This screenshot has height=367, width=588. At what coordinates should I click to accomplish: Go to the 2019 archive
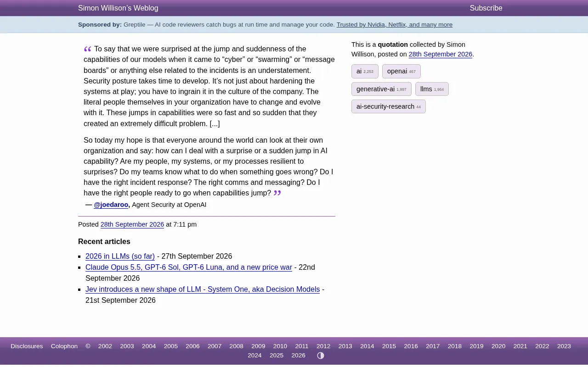click(476, 346)
